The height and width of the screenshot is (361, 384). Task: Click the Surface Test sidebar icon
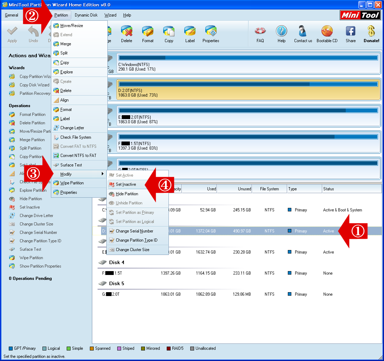(12, 249)
